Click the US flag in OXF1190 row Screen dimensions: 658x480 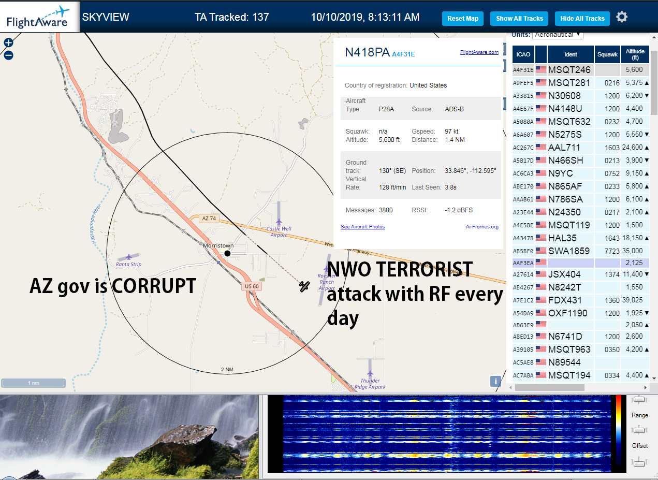pyautogui.click(x=541, y=313)
